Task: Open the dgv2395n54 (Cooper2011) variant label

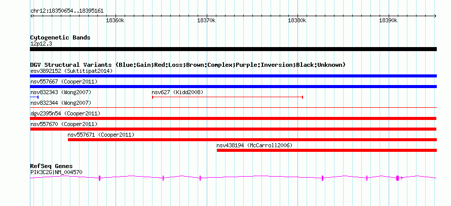Action: [x=65, y=113]
